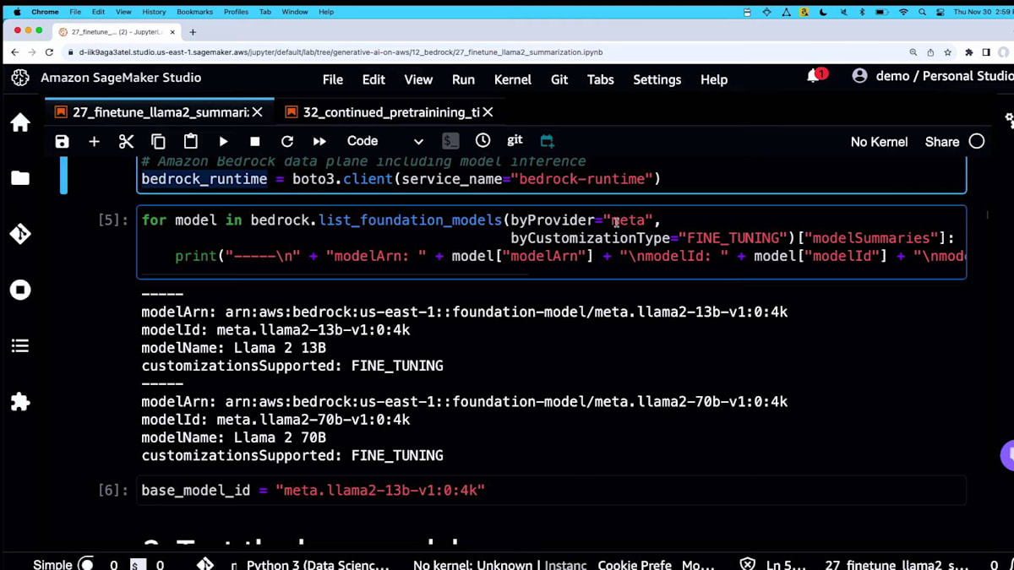The width and height of the screenshot is (1014, 570).
Task: Copy selected cell using the copy icon
Action: click(x=158, y=142)
